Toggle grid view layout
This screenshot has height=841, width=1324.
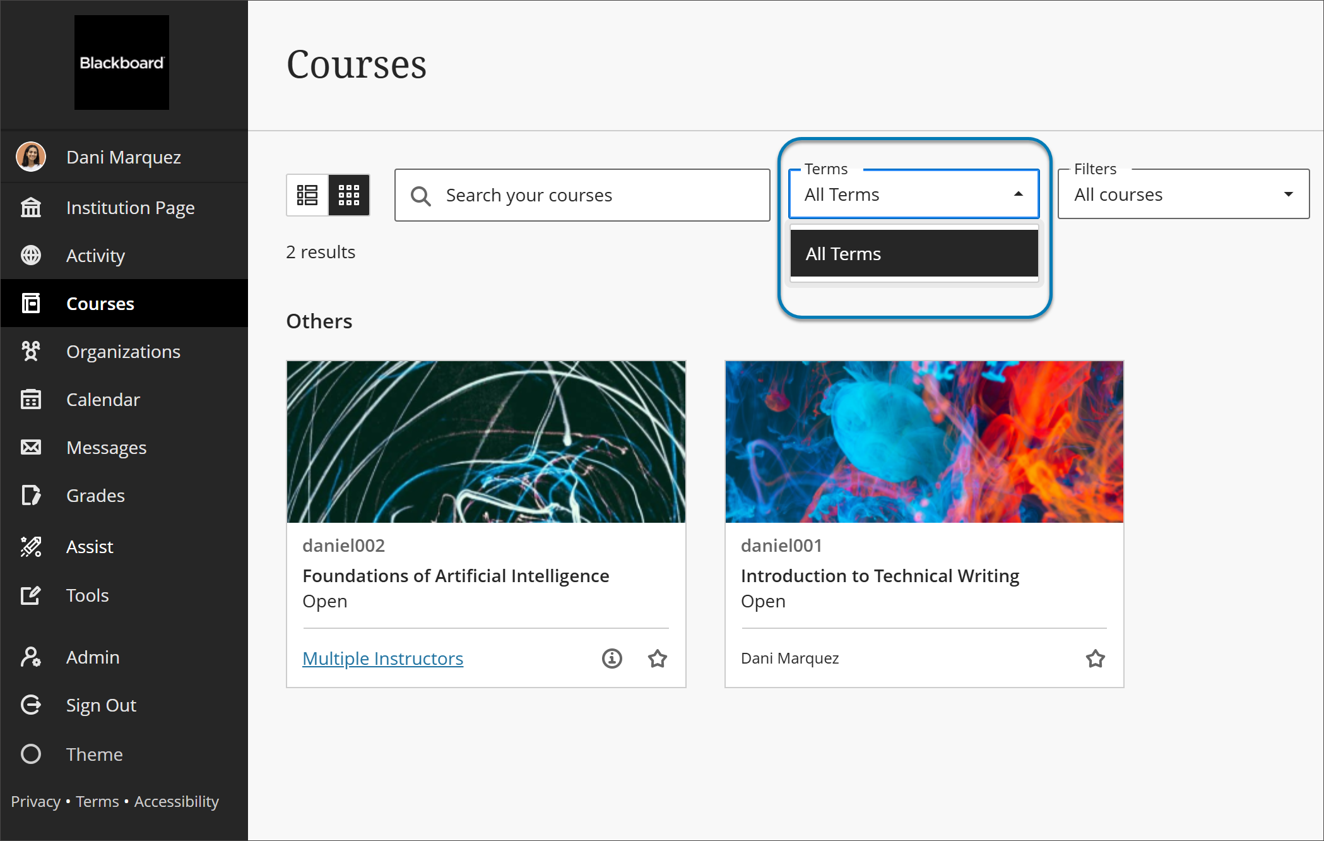[x=348, y=195]
